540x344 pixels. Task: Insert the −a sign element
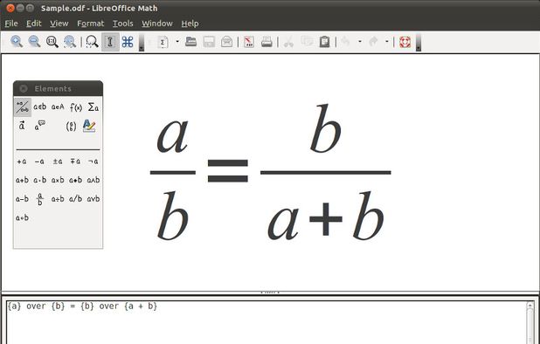click(39, 161)
